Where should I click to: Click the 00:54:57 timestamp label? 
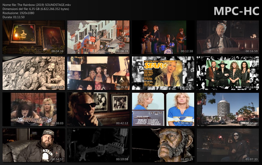(57, 159)
